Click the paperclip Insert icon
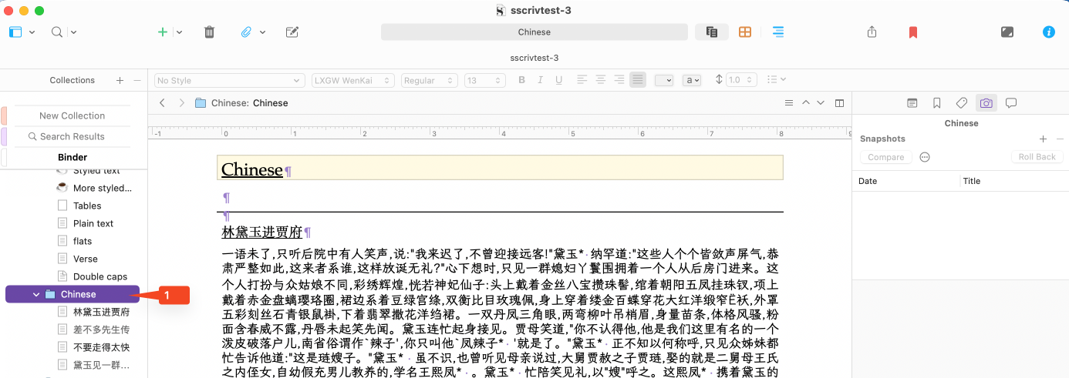 click(x=247, y=32)
